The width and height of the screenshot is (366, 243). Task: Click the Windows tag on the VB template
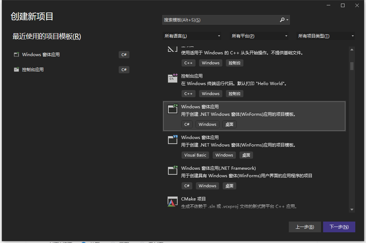click(224, 155)
